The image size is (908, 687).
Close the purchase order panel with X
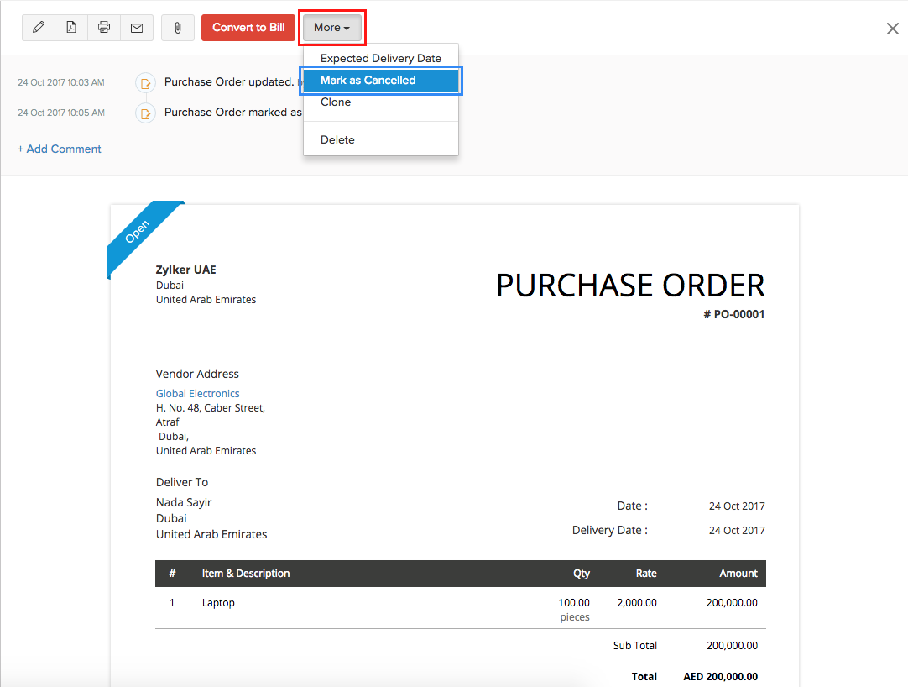pyautogui.click(x=892, y=29)
